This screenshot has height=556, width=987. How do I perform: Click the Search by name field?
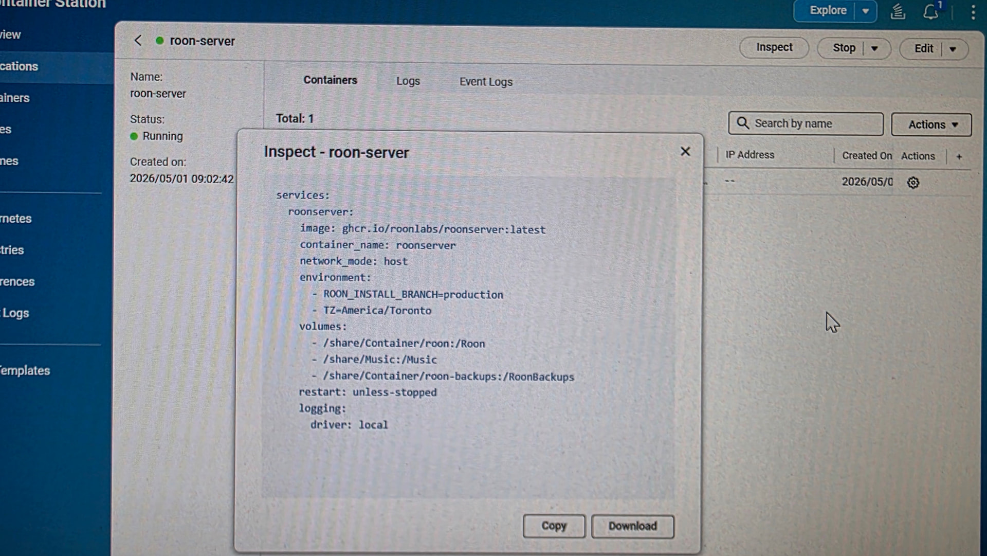pyautogui.click(x=806, y=123)
